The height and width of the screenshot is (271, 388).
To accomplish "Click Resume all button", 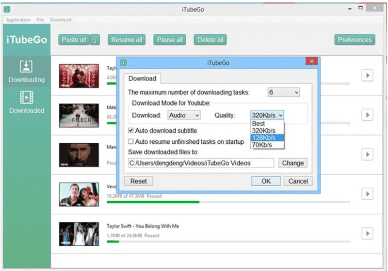I will (x=127, y=40).
